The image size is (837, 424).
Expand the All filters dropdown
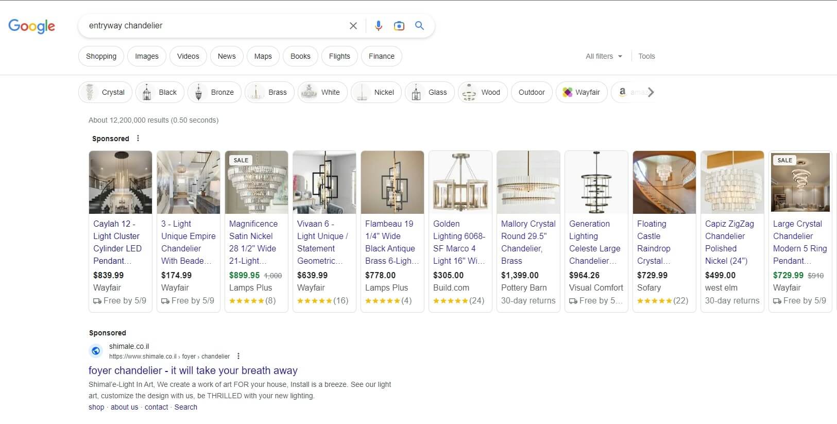pyautogui.click(x=604, y=56)
